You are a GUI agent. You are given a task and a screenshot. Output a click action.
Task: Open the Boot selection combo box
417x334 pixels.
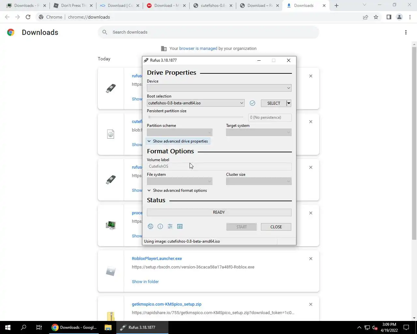(195, 103)
